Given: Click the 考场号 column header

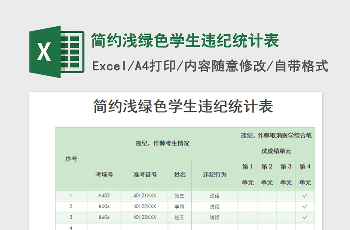Looking at the screenshot, I should pos(105,174).
